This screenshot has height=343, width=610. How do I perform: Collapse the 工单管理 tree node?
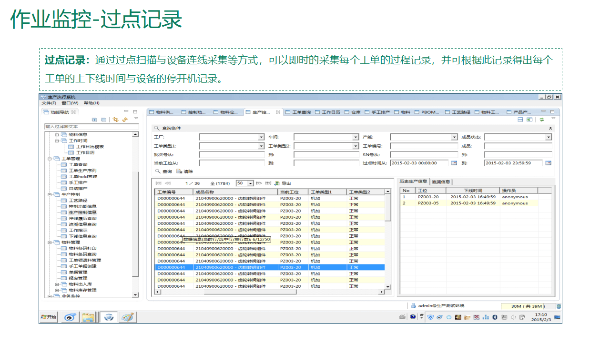point(50,159)
